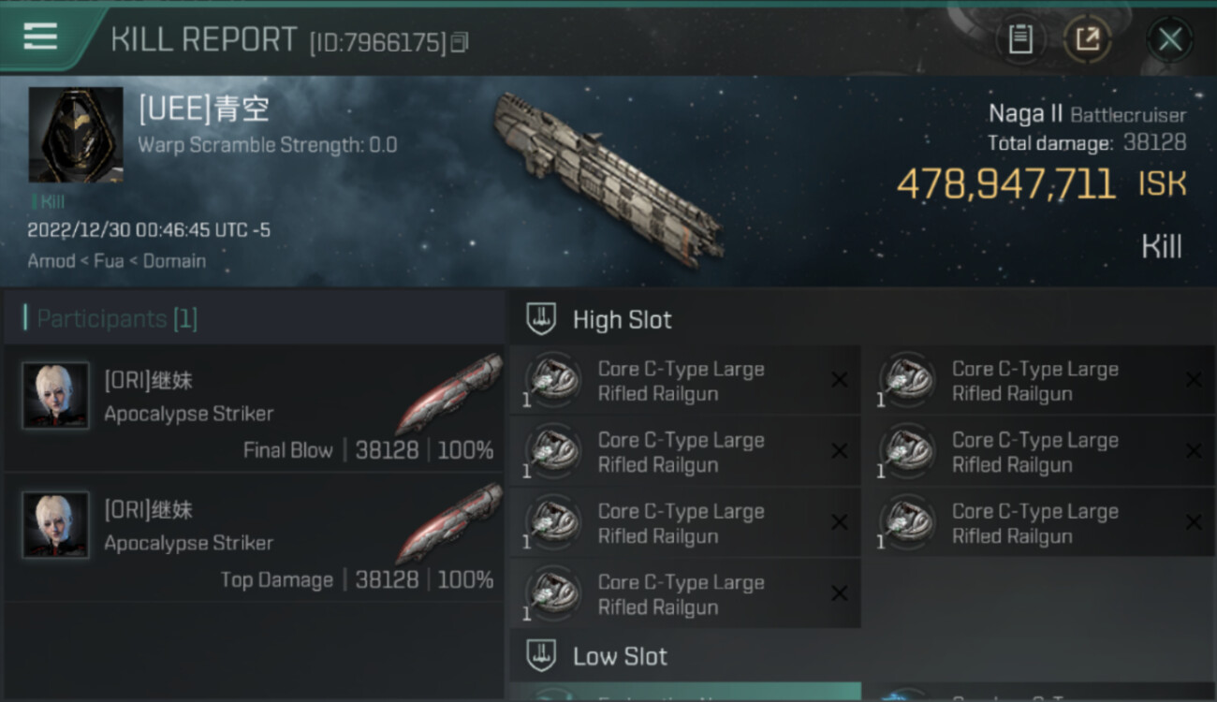
Task: Click the Naga II Battlecruiser name
Action: tap(1087, 115)
